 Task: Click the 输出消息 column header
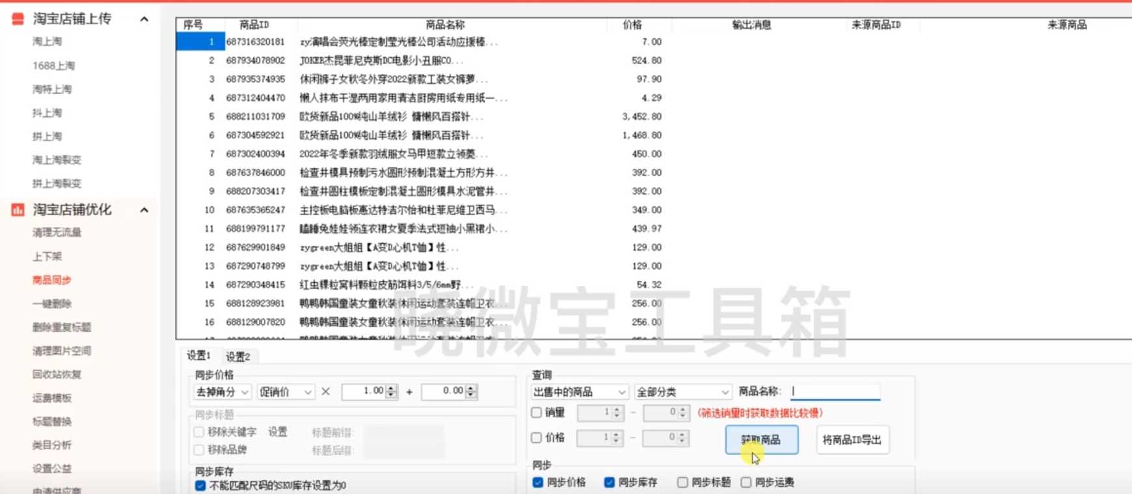(x=751, y=25)
